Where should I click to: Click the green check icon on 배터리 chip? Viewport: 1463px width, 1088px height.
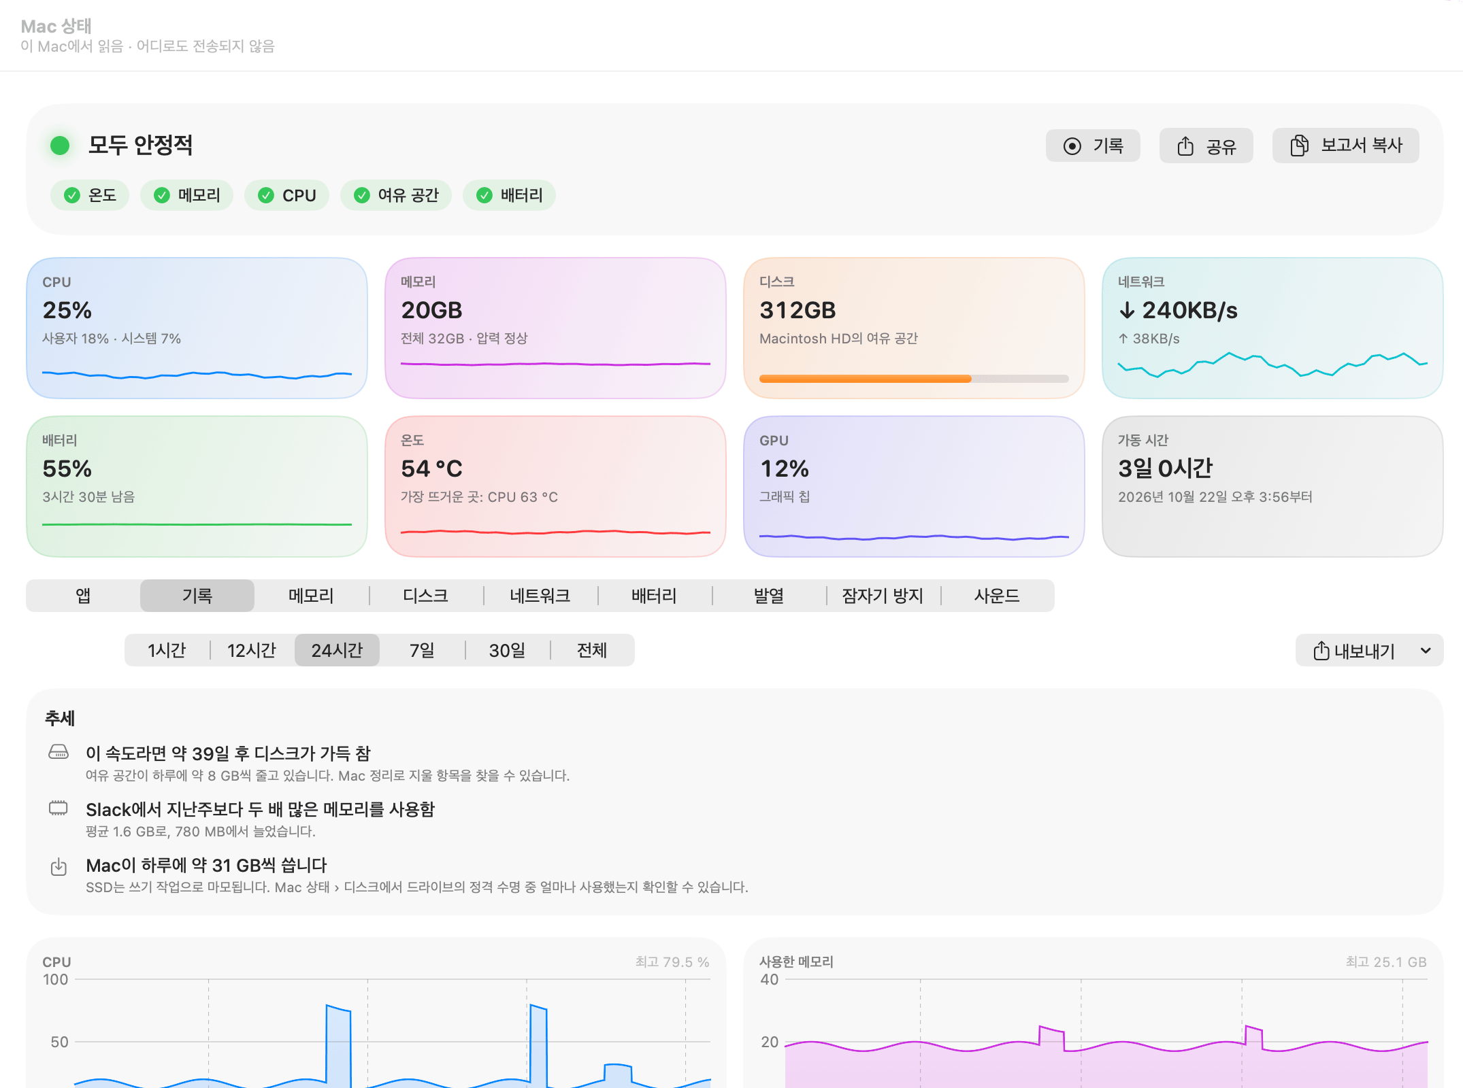(484, 196)
